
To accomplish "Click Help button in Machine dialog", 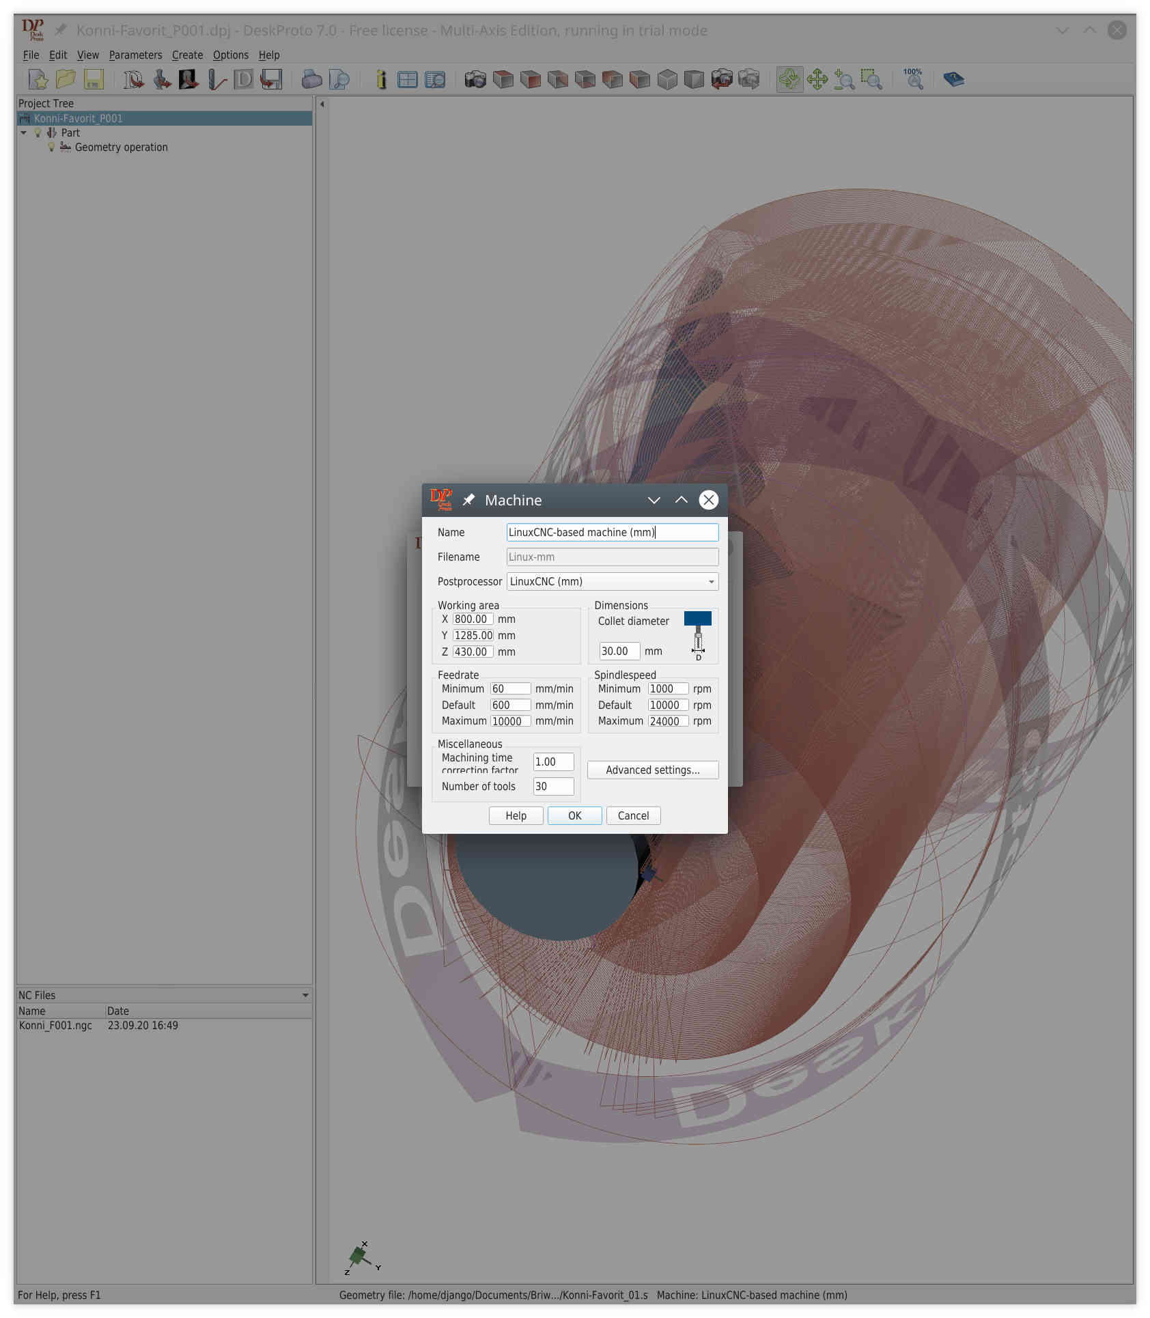I will click(x=516, y=815).
